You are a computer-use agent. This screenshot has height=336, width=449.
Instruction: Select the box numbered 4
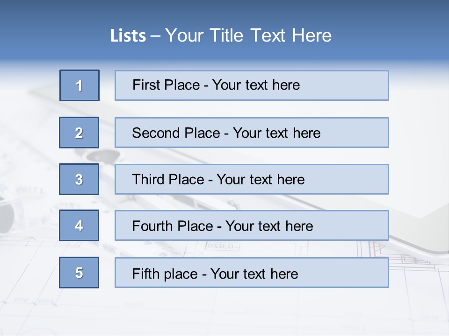79,225
